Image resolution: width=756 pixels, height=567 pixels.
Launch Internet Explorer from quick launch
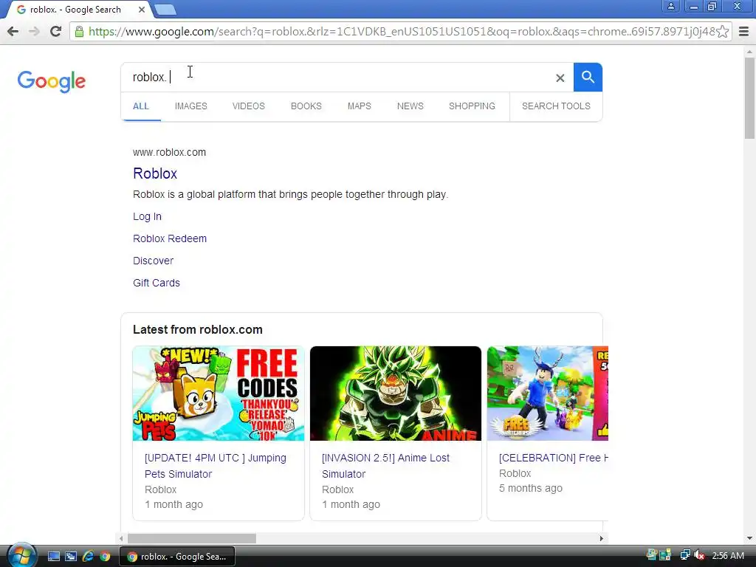point(89,557)
